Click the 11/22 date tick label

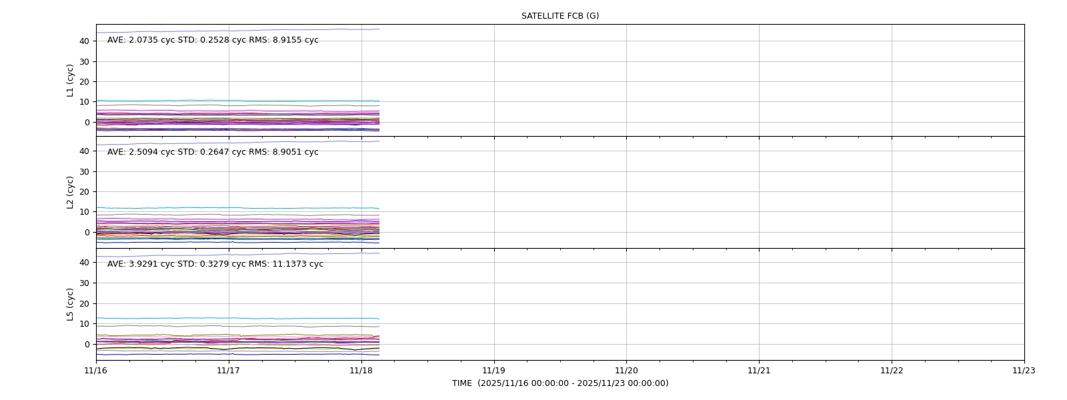coord(892,371)
